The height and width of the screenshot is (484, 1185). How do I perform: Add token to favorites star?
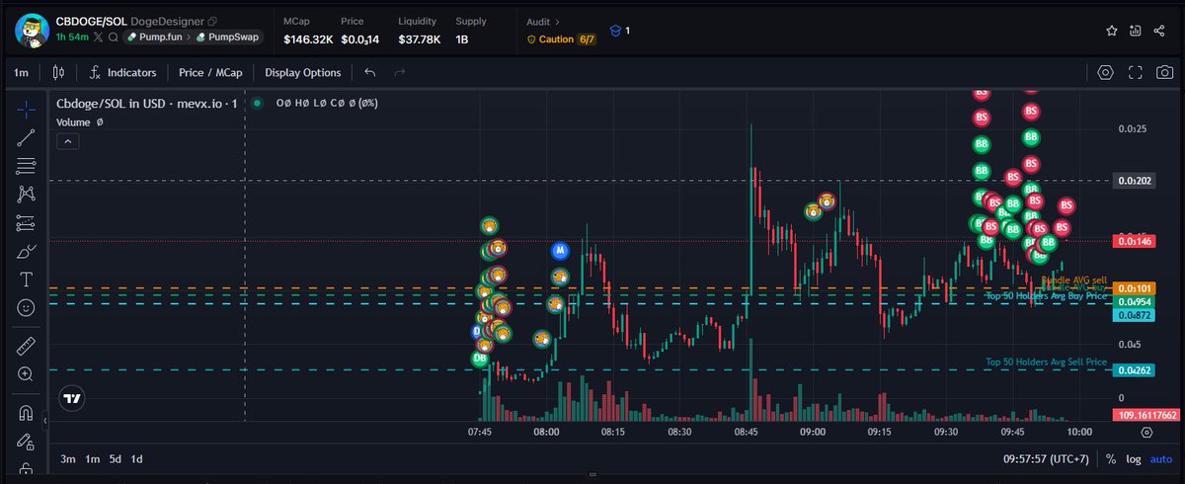coord(1112,31)
